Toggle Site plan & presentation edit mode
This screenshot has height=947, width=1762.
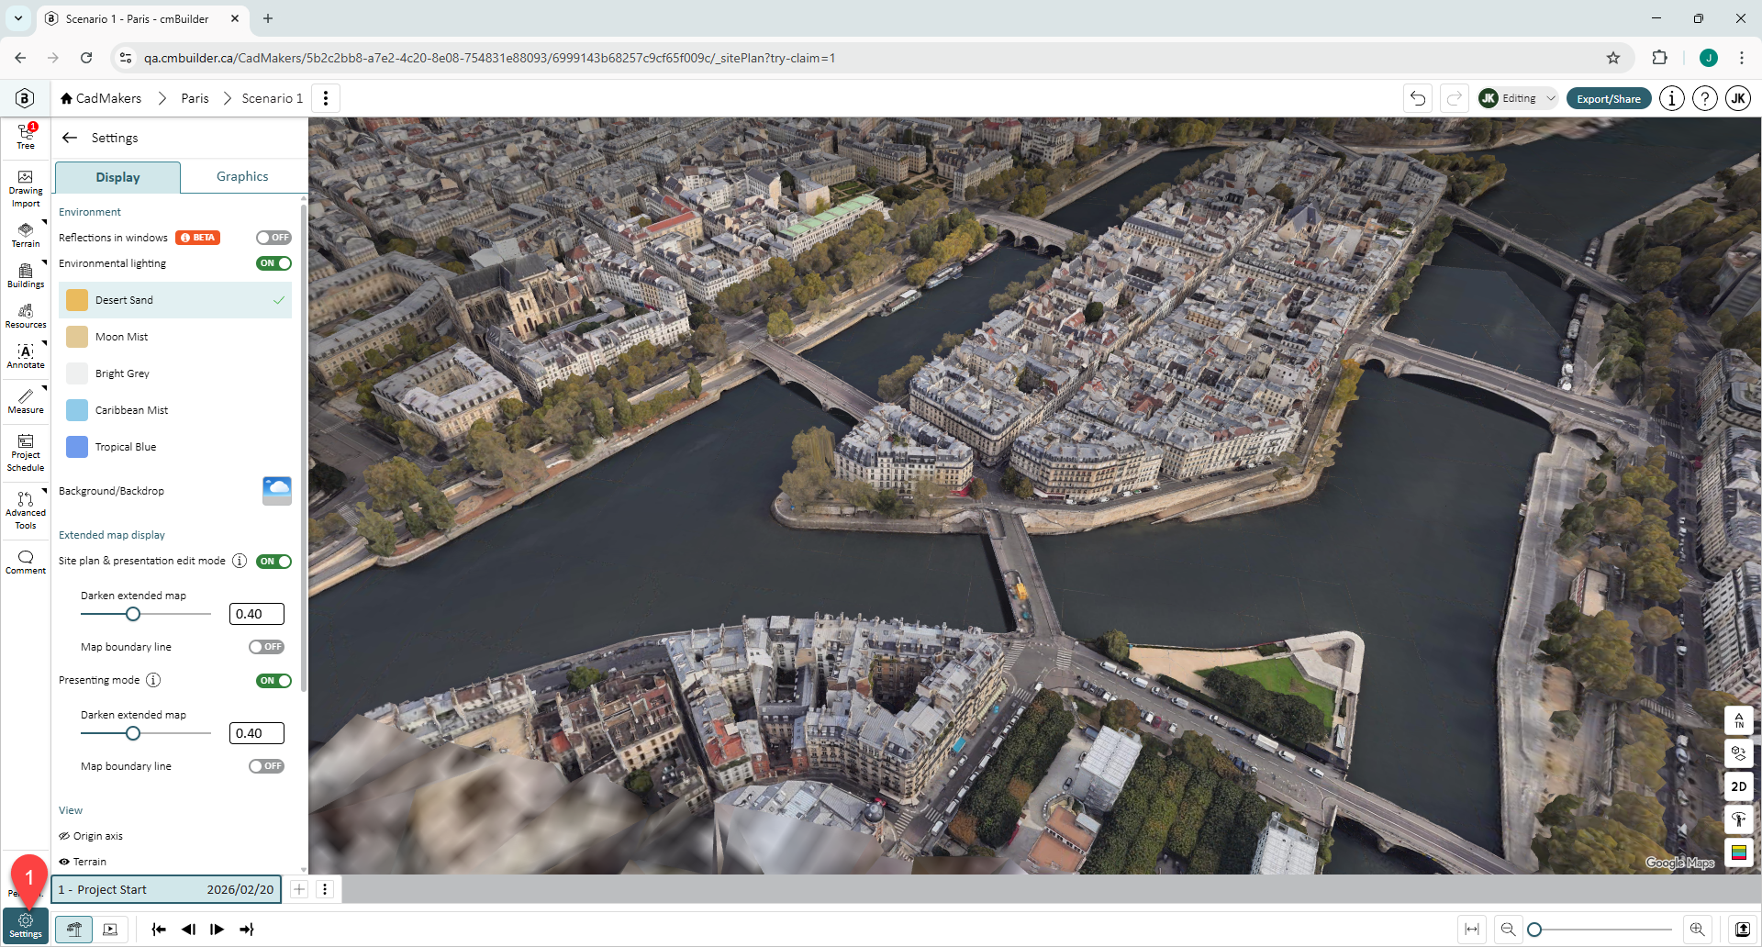click(273, 562)
